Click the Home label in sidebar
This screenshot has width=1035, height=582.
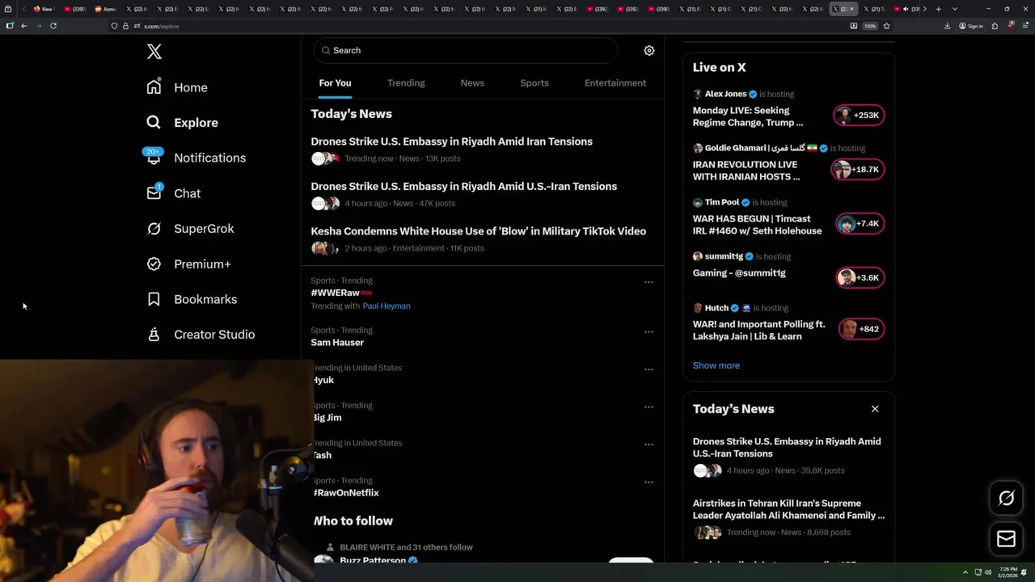pyautogui.click(x=191, y=87)
